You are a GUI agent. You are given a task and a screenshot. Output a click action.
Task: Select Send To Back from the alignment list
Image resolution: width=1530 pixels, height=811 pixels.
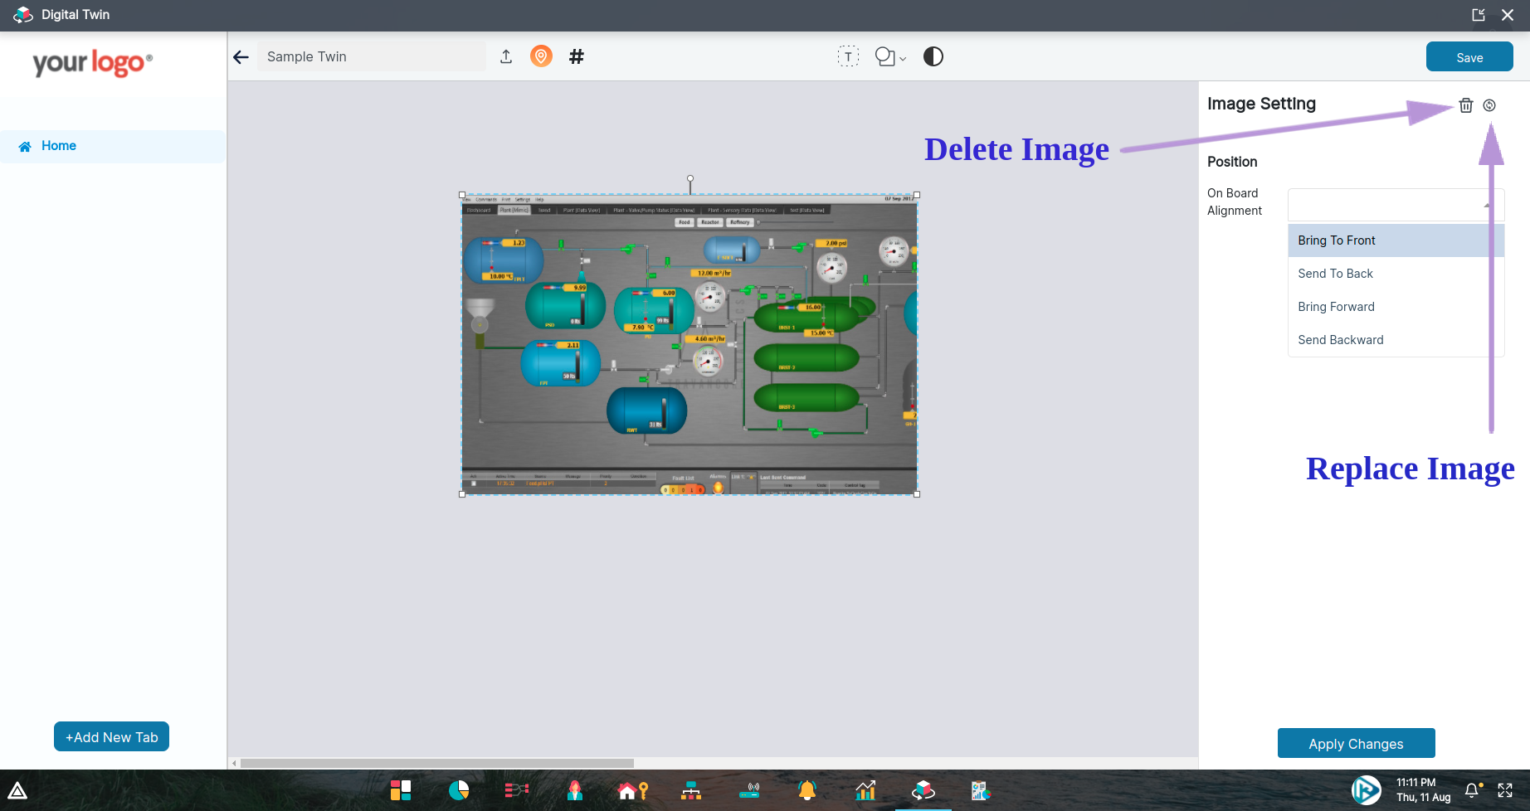click(x=1335, y=273)
